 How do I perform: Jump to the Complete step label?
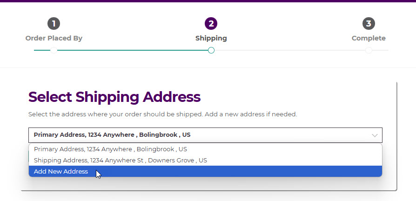(369, 38)
